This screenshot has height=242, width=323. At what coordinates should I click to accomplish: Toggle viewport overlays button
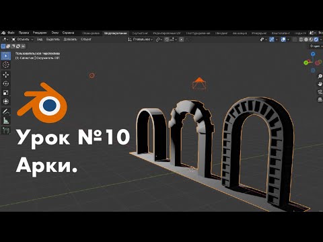pos(283,40)
